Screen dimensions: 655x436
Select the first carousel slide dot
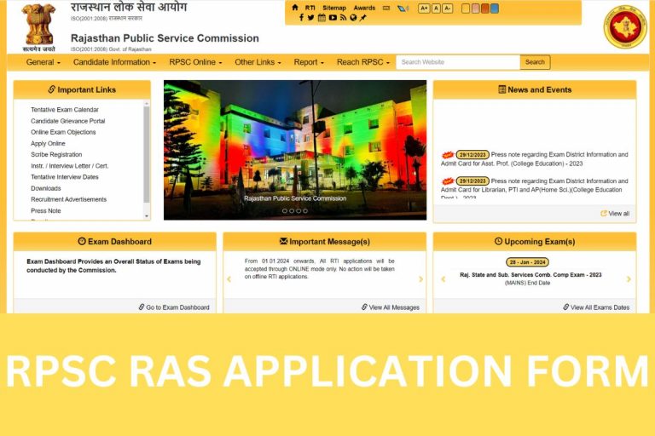click(x=285, y=211)
